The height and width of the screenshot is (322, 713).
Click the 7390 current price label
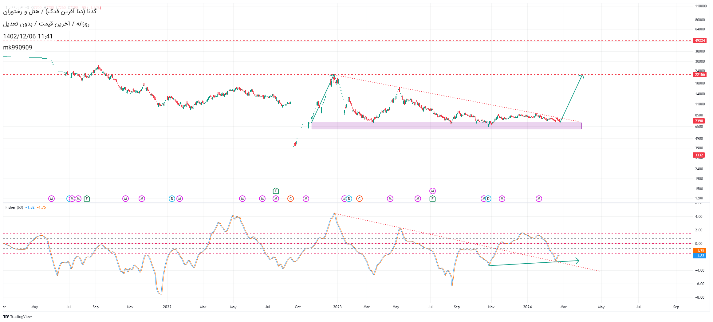pos(699,121)
